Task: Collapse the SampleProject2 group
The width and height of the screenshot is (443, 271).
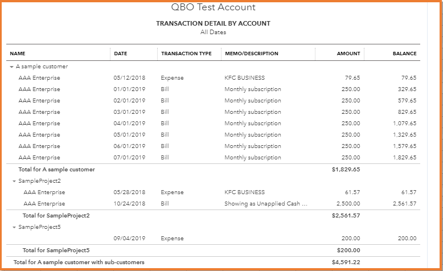Action: [x=14, y=181]
